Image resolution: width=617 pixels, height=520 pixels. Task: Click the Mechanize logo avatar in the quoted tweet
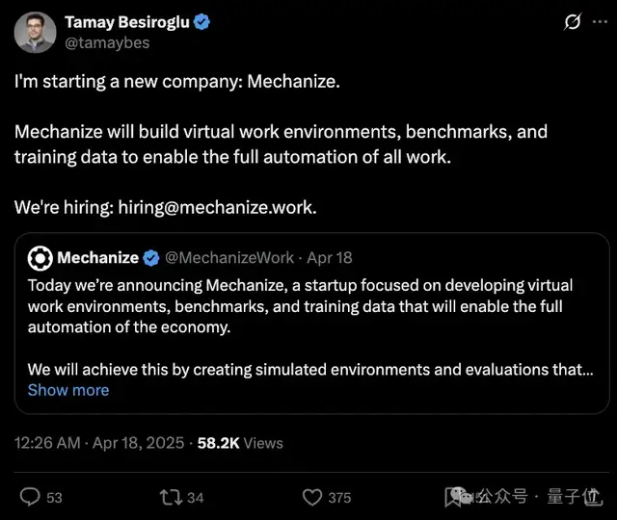pos(40,258)
